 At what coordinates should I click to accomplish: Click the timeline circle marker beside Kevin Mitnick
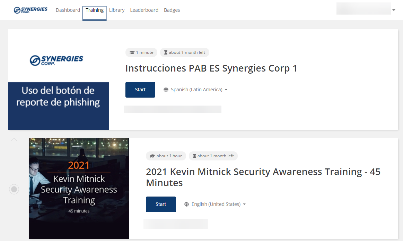pos(14,189)
